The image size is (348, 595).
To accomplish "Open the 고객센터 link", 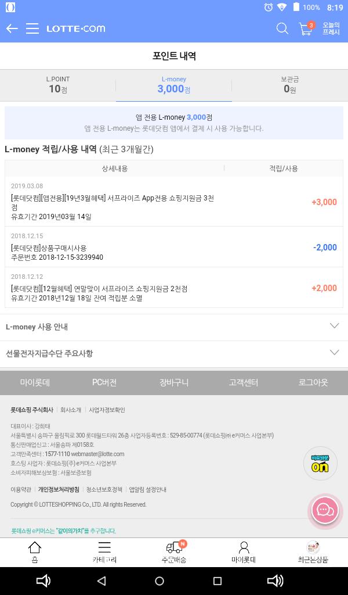I will coord(244,382).
